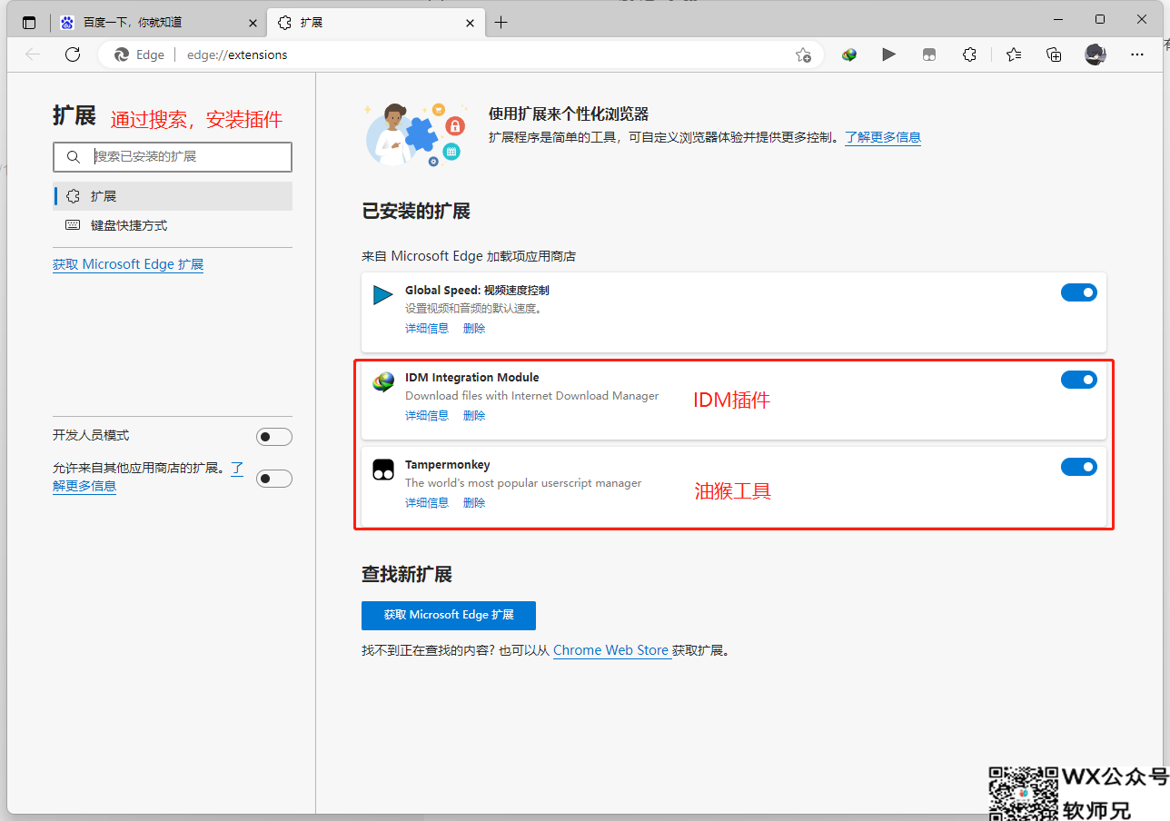The width and height of the screenshot is (1170, 821).
Task: Click 删除 for Tampermonkey
Action: click(x=474, y=503)
